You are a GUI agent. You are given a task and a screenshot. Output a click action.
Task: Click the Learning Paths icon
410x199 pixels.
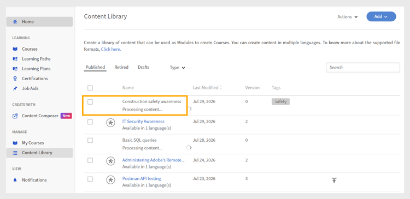[x=15, y=59]
